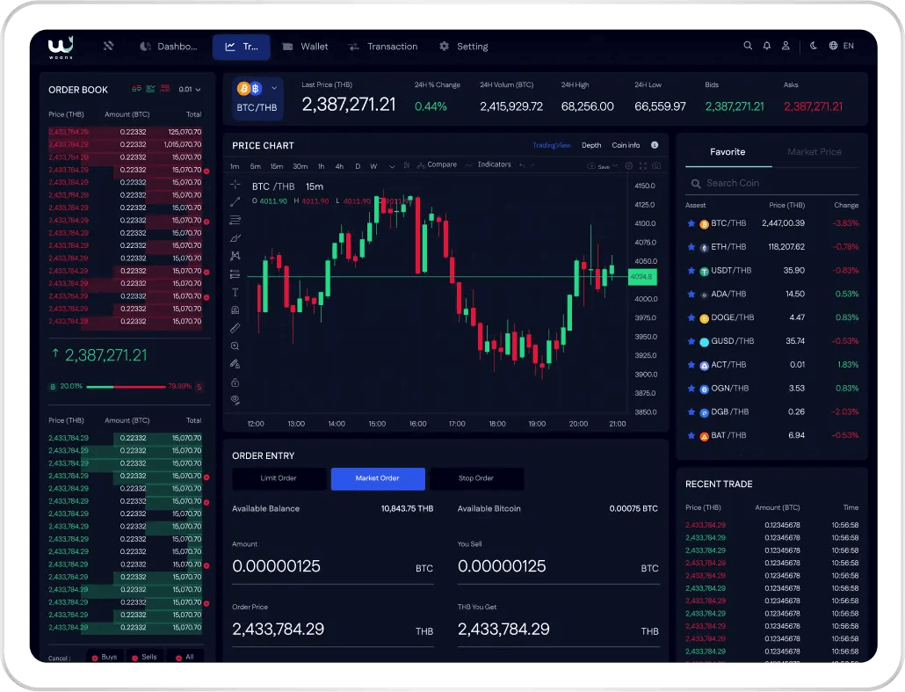905x692 pixels.
Task: Open the user profile icon
Action: (786, 46)
